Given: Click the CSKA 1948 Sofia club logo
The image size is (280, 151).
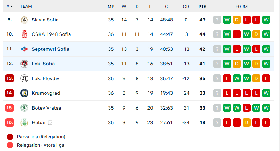Looking at the screenshot, I should click(24, 34).
